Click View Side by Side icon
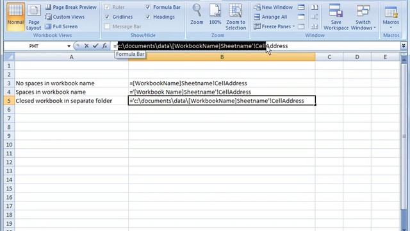 point(315,7)
